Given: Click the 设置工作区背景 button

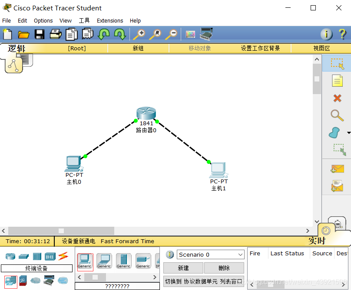Looking at the screenshot, I should click(260, 48).
